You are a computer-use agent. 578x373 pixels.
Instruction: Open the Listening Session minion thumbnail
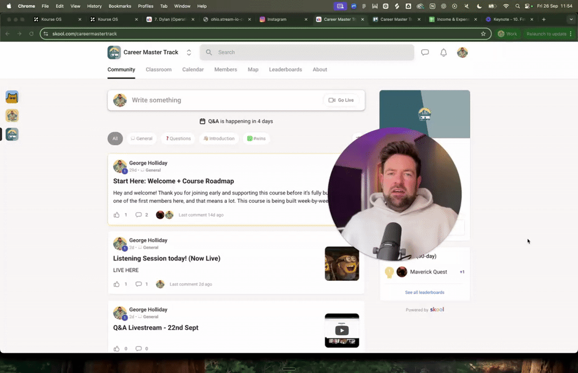[x=341, y=263]
